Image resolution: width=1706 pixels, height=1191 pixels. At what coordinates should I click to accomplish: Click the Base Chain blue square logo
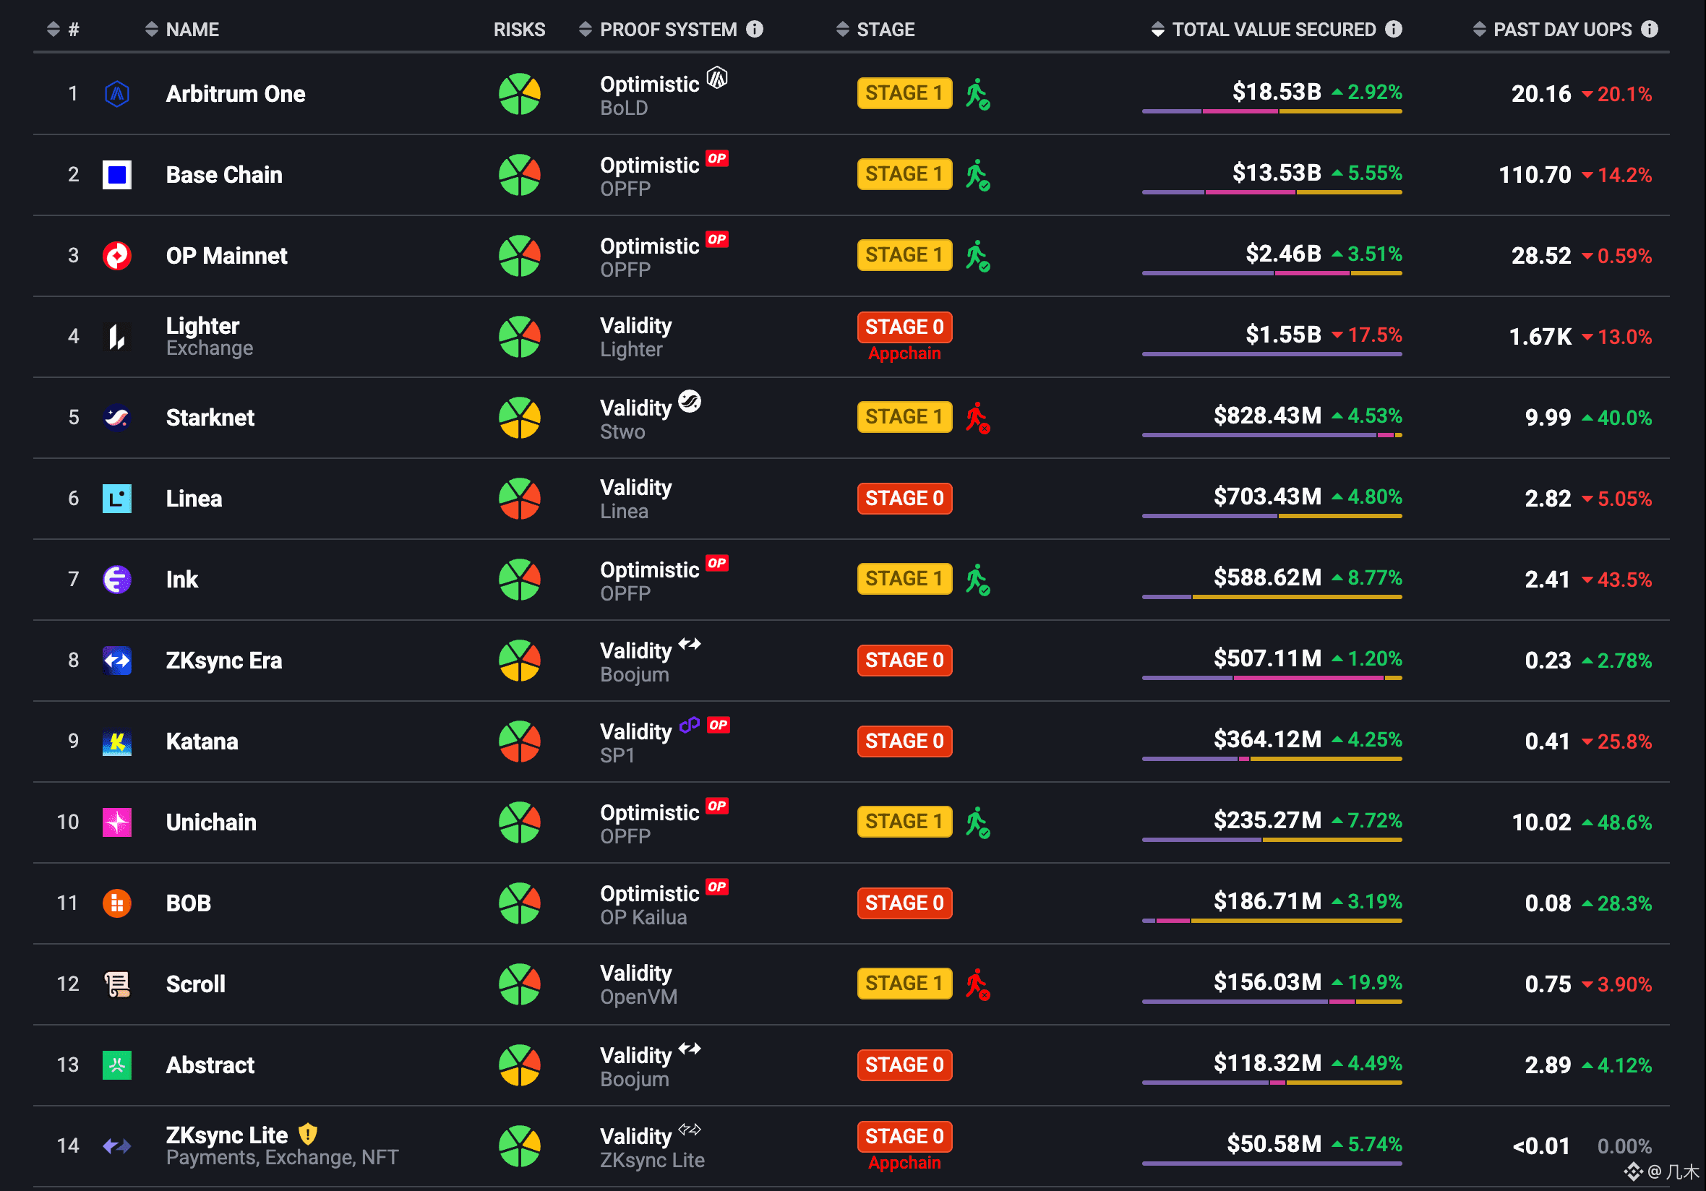(x=116, y=175)
